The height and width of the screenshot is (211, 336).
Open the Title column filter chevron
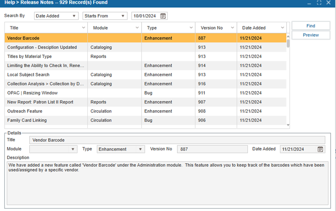[x=84, y=28]
